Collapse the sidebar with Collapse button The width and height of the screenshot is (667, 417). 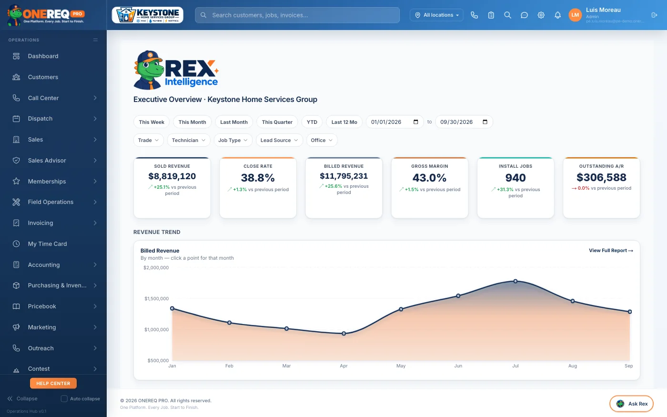(x=22, y=399)
